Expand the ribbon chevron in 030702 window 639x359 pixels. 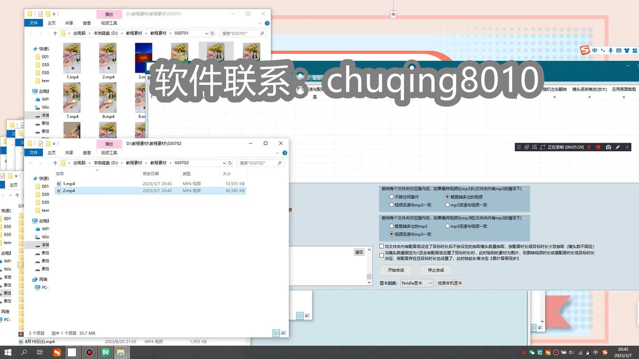[278, 153]
